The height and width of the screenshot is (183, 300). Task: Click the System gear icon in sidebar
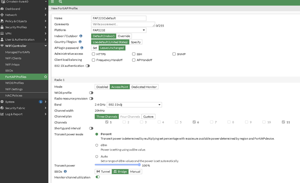(x=2, y=102)
